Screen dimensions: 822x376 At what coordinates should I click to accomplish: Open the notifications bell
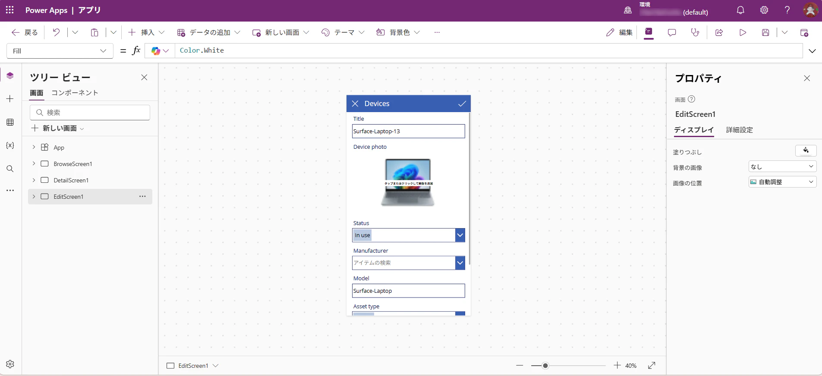(740, 10)
